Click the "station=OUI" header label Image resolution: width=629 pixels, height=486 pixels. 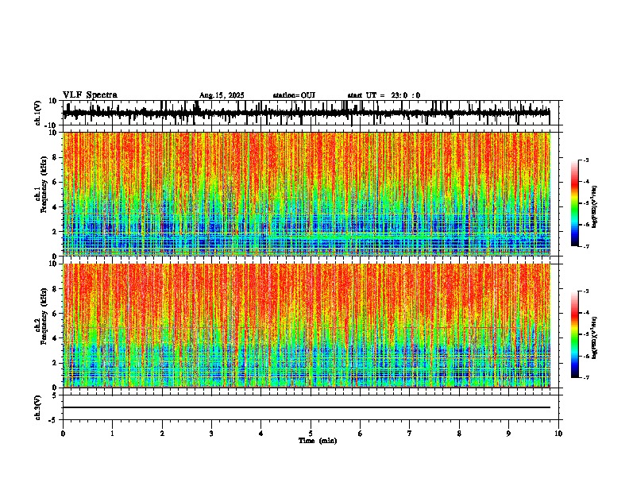tap(294, 95)
